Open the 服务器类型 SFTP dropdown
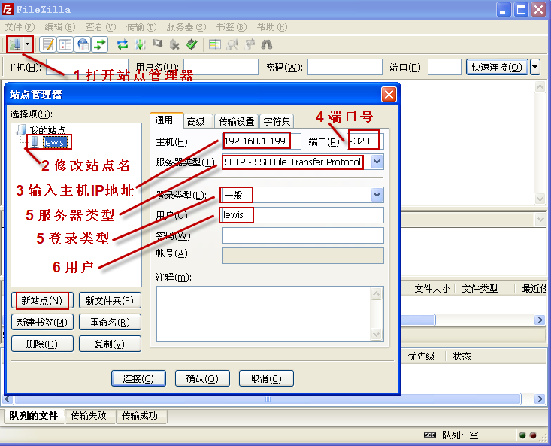Viewport: 551px width, 446px height. 377,162
